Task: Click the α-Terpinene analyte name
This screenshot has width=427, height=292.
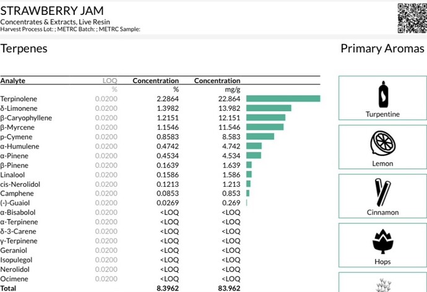Action: coord(19,222)
